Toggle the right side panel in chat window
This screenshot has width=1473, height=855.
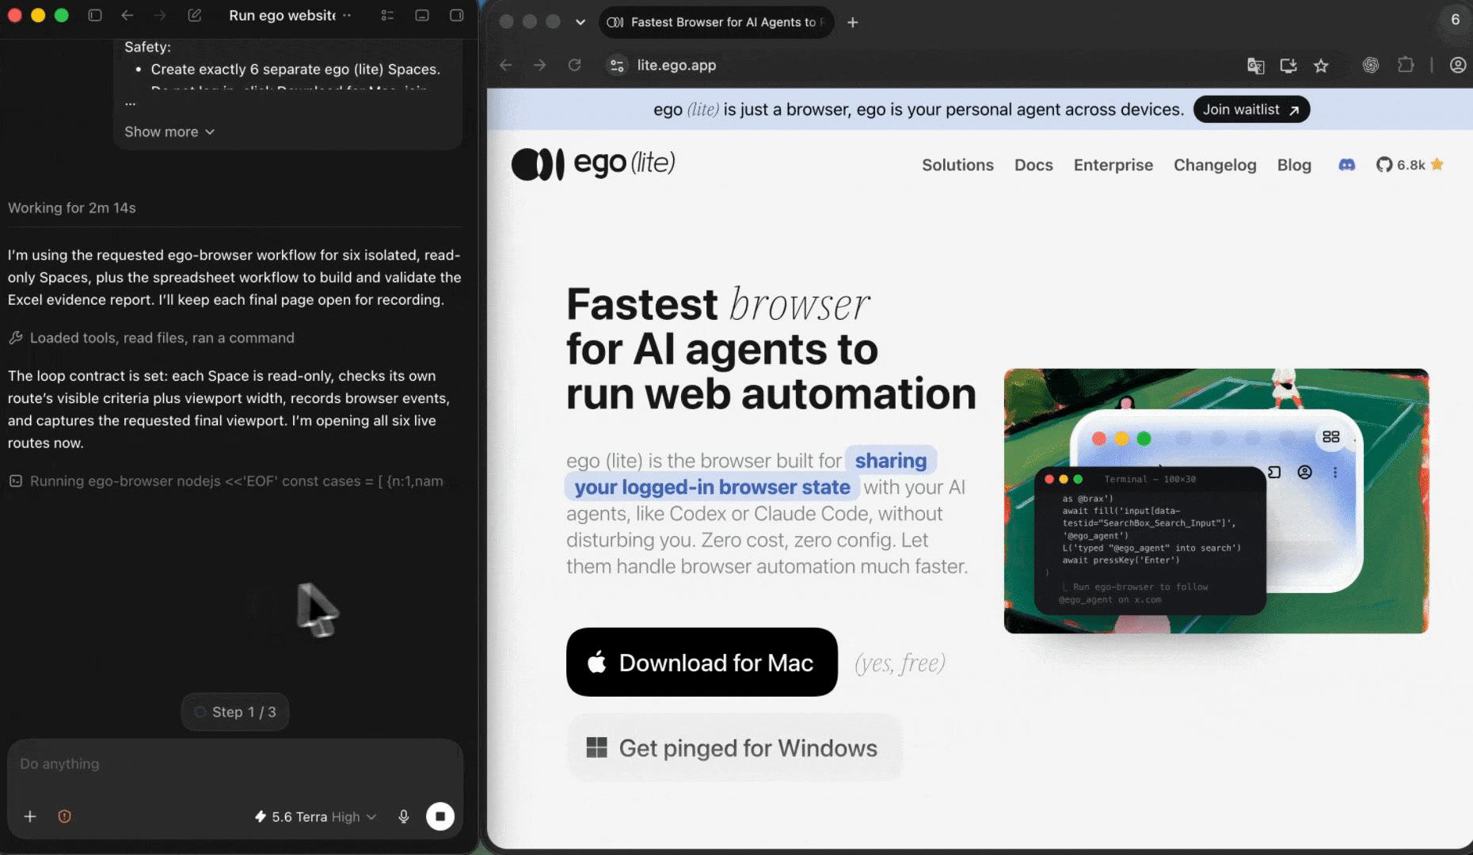click(457, 15)
